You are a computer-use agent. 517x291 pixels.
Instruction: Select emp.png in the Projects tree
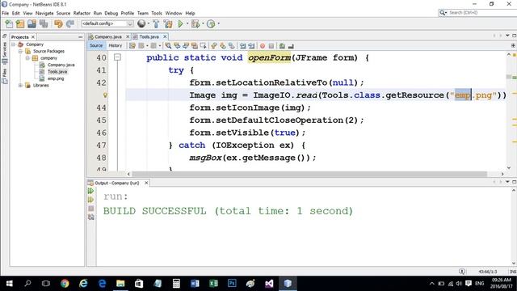pyautogui.click(x=56, y=78)
